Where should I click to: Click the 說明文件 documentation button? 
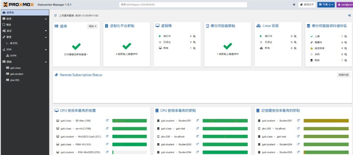pyautogui.click(x=307, y=5)
